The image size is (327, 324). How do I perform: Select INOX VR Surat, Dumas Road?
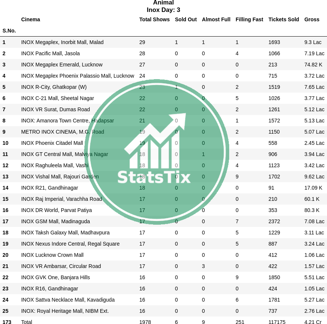coord(56,109)
